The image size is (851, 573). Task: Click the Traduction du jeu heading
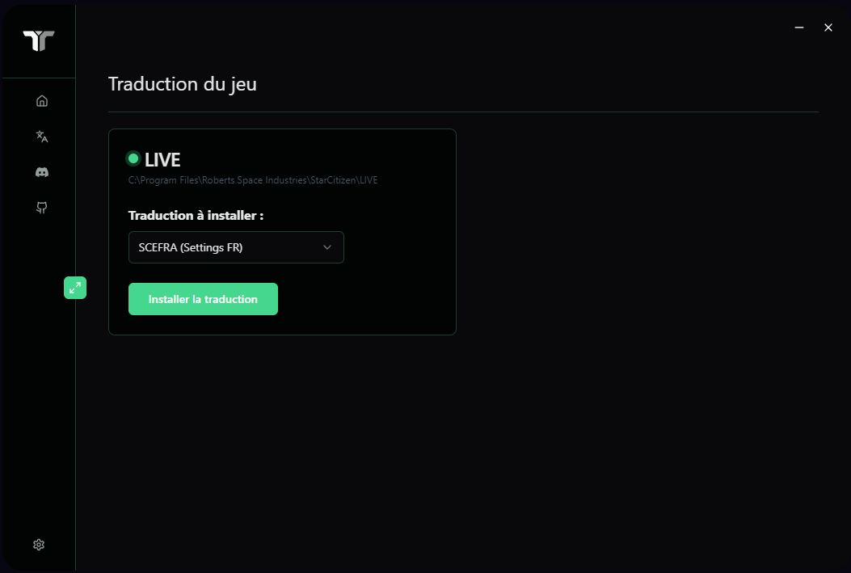pos(182,84)
